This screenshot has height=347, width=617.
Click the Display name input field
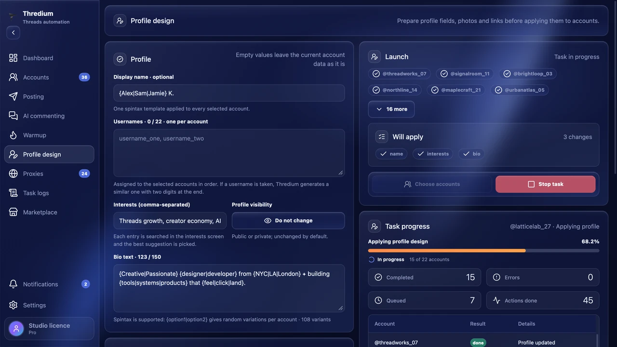[229, 93]
